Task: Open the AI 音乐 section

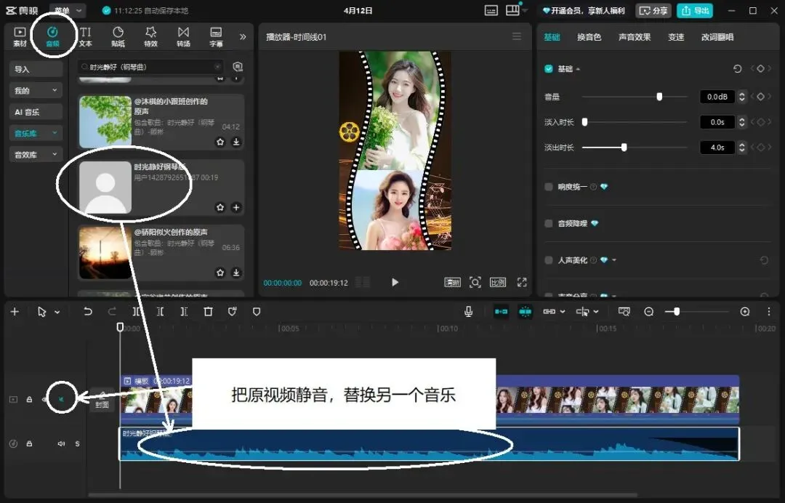Action: pyautogui.click(x=36, y=112)
